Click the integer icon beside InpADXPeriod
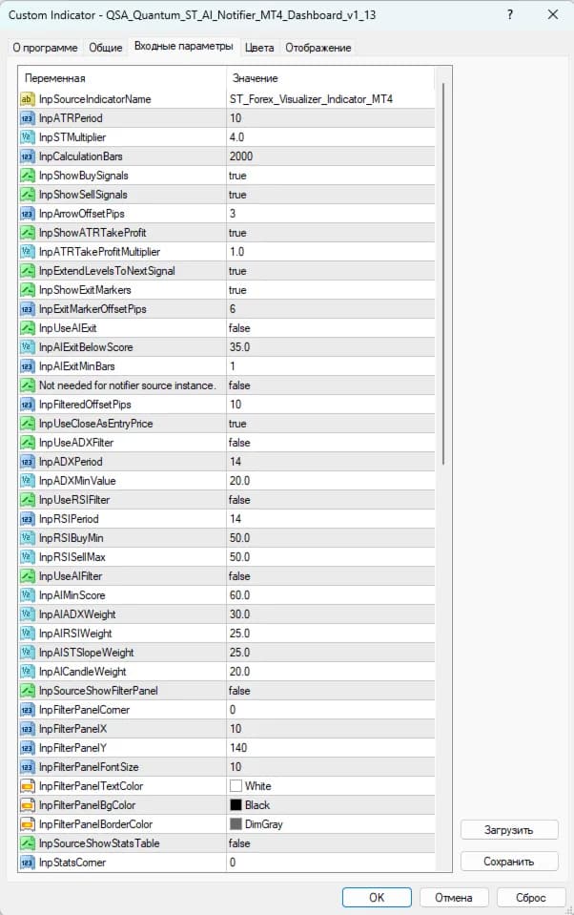 pyautogui.click(x=27, y=462)
